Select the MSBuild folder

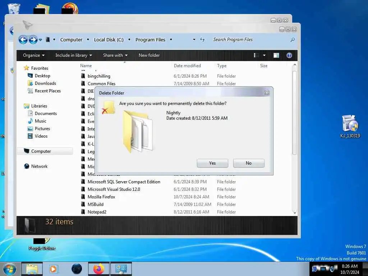[x=96, y=204]
